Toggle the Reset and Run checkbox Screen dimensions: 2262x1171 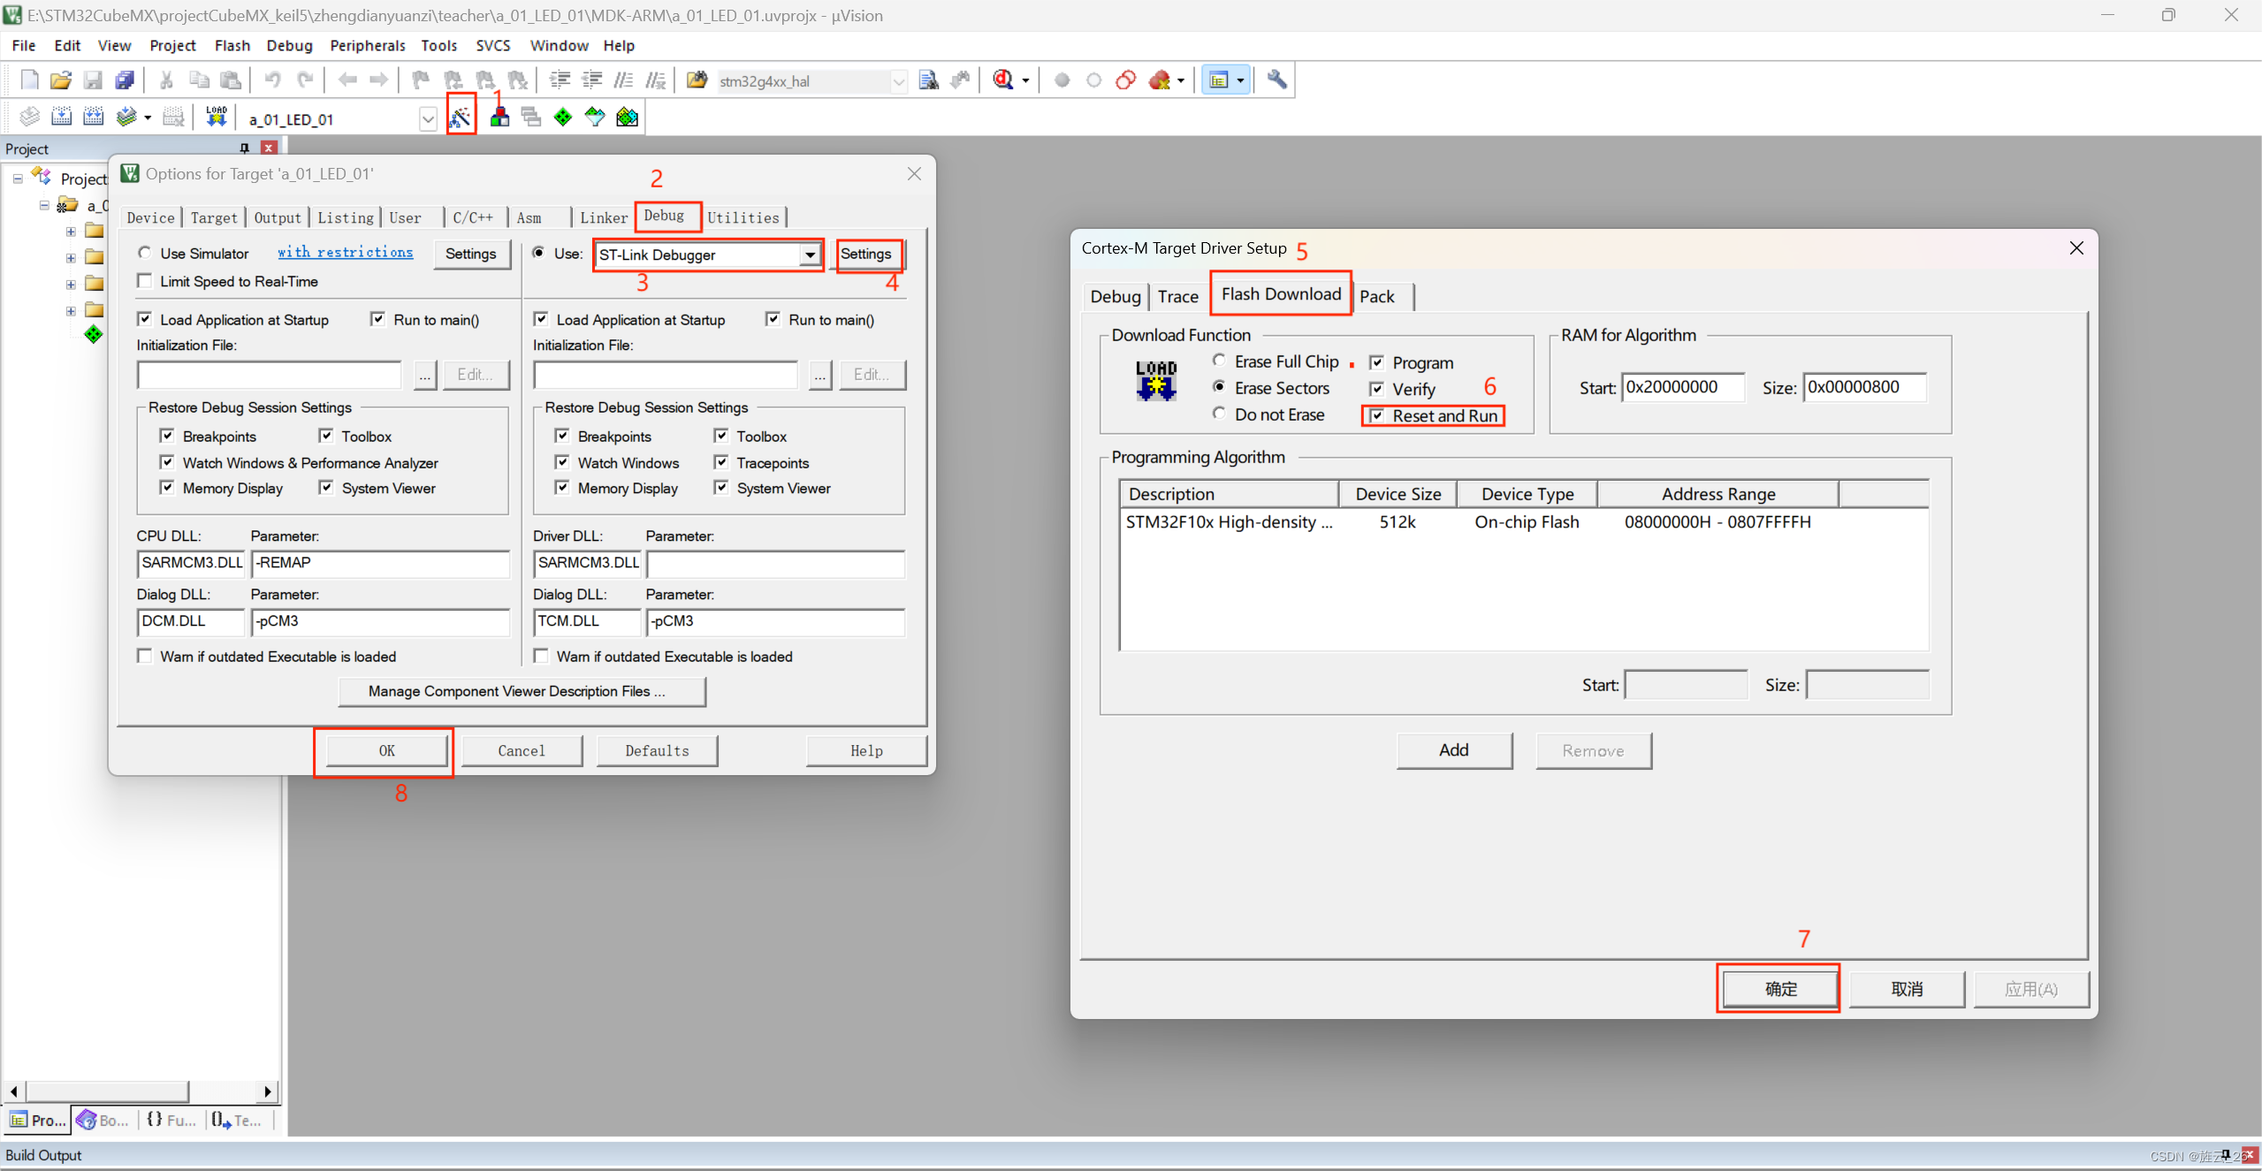1377,415
